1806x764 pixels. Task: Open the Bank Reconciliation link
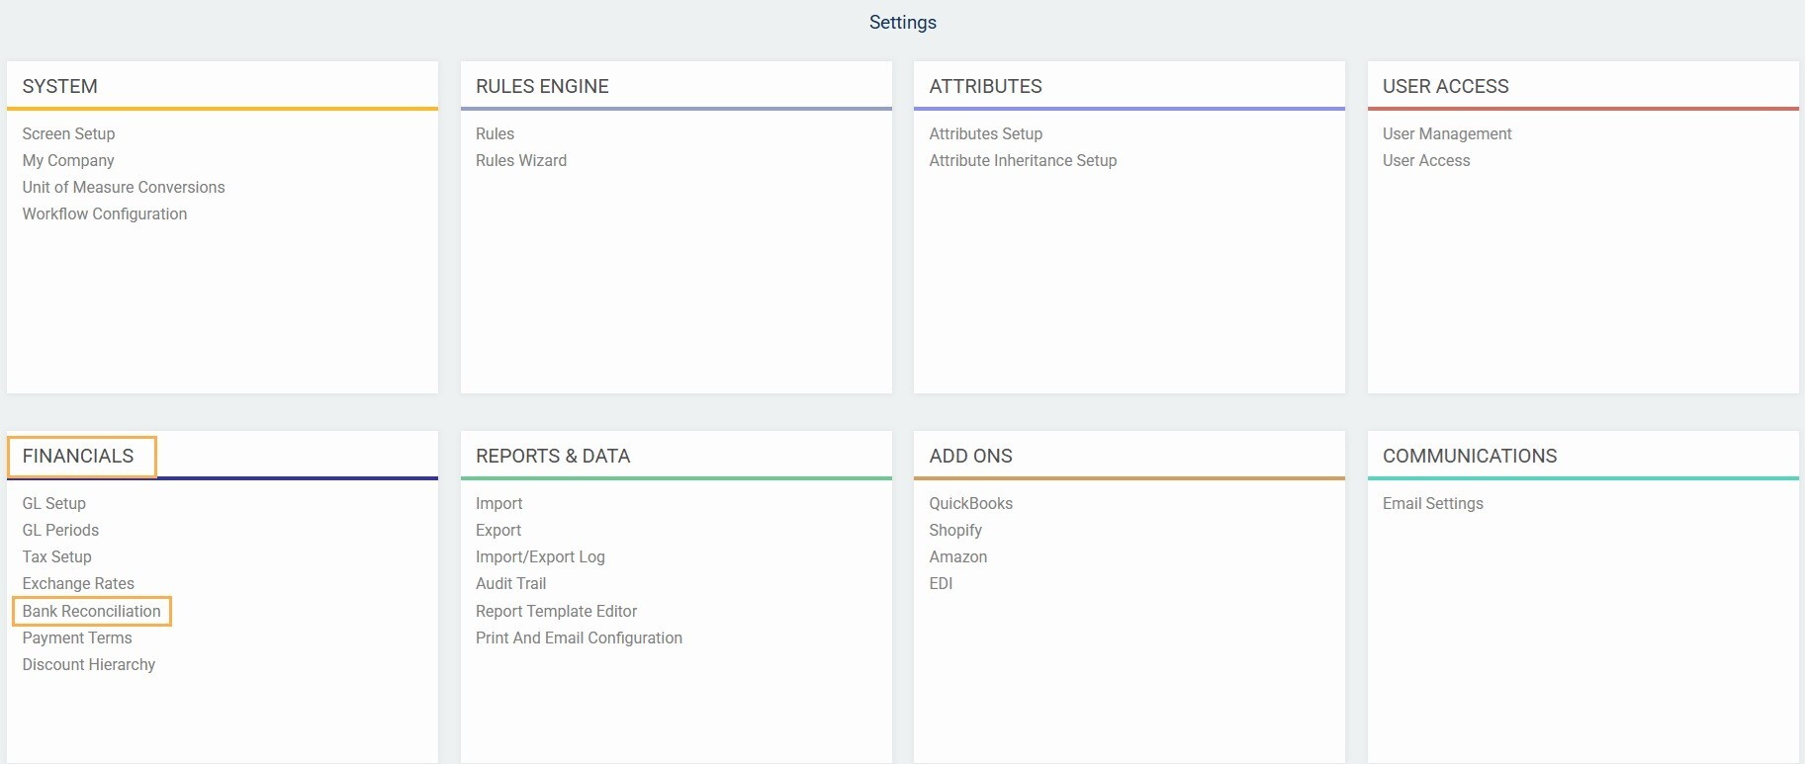[91, 611]
